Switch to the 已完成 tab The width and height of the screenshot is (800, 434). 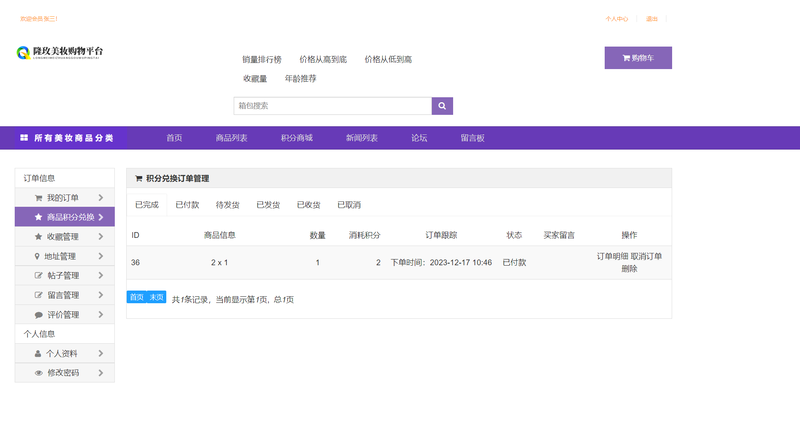point(147,205)
